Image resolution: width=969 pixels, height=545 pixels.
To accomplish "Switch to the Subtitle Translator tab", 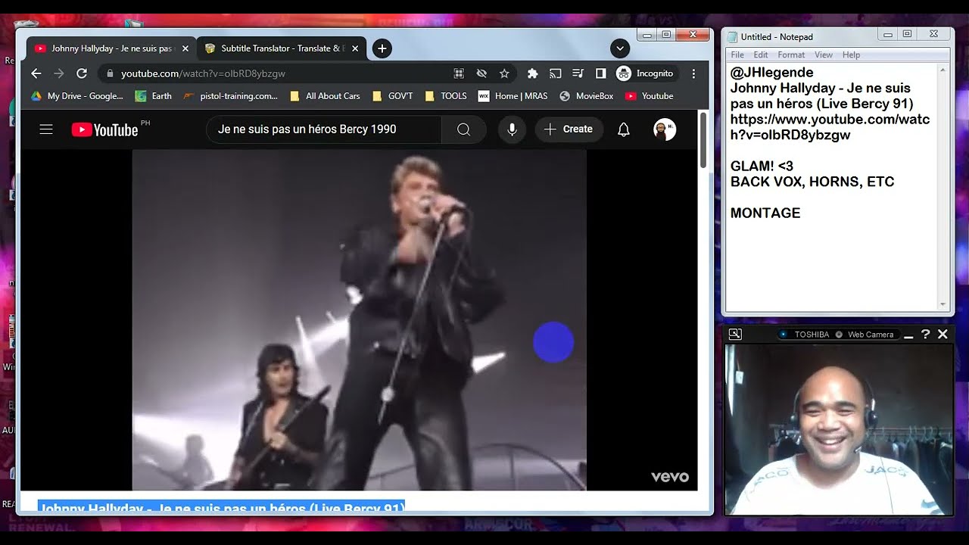I will [x=282, y=48].
